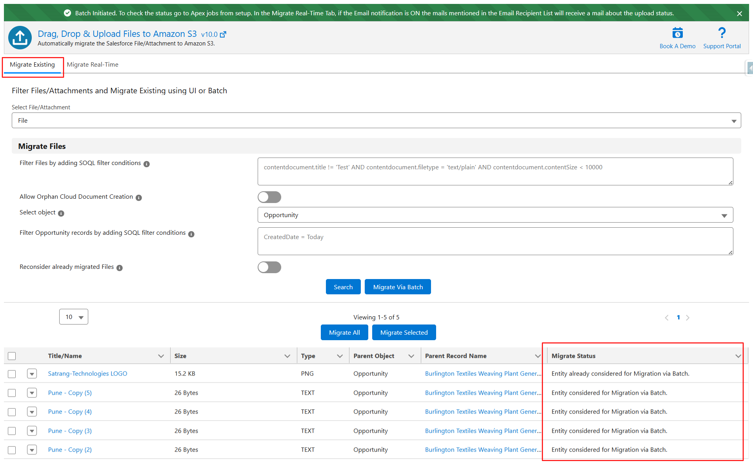Go to next page using right arrow

point(688,318)
